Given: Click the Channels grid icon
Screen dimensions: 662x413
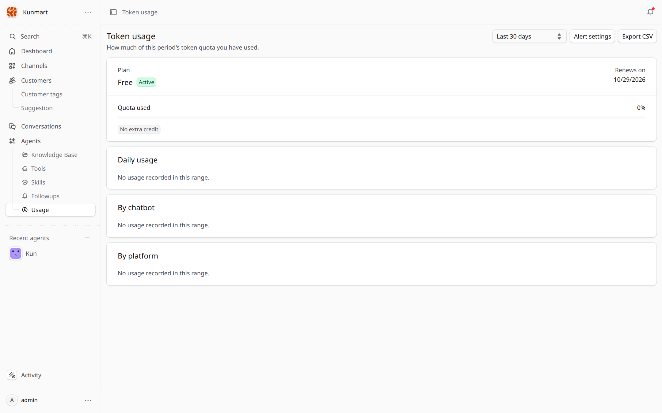Looking at the screenshot, I should tap(12, 66).
